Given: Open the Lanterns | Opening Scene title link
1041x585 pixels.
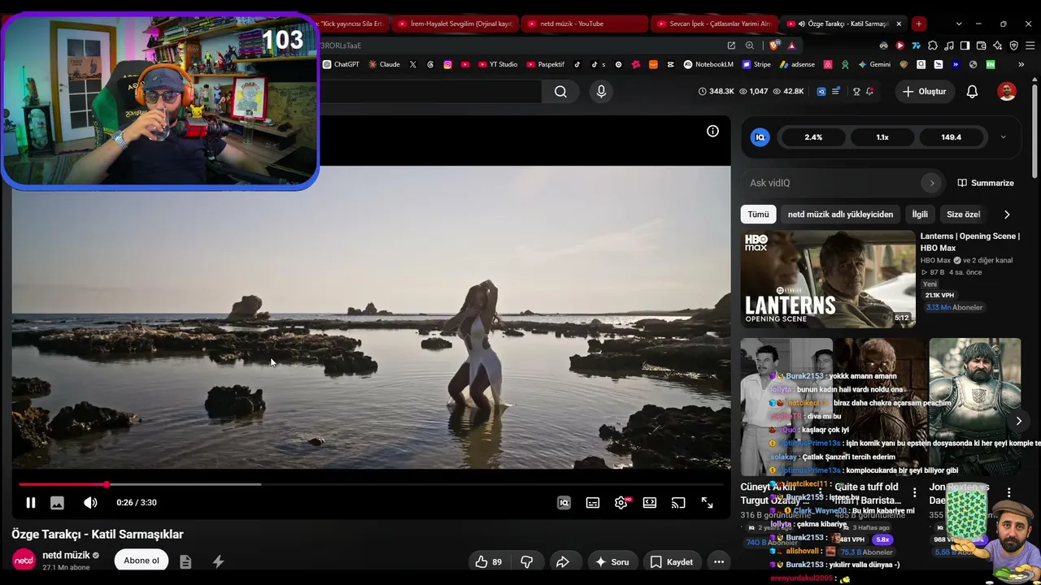Looking at the screenshot, I should click(x=969, y=242).
